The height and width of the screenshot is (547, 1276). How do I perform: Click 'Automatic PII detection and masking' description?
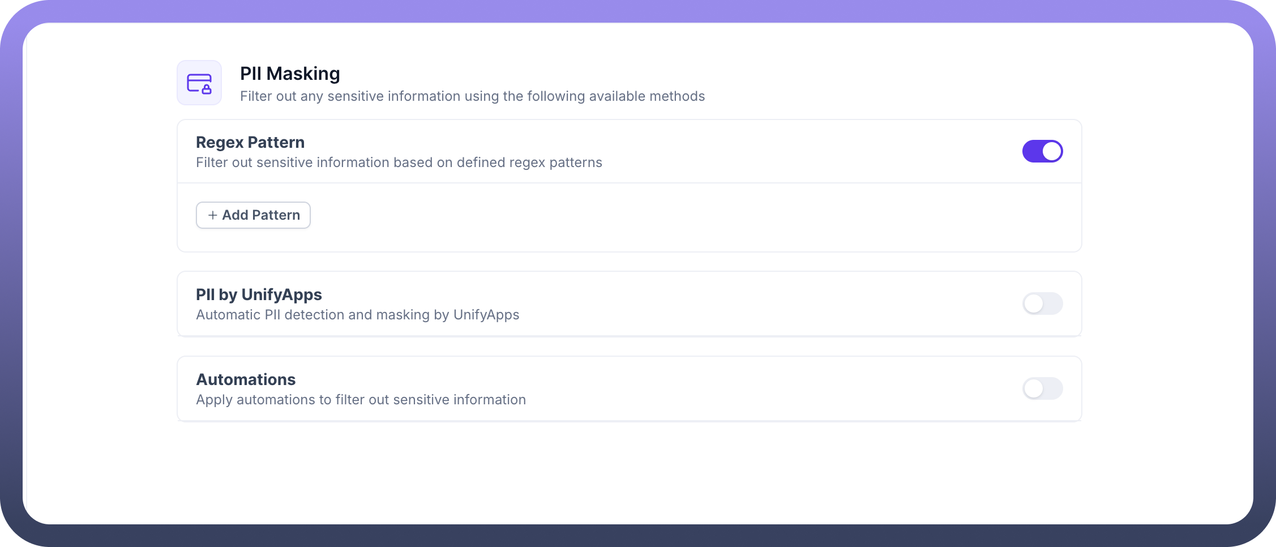tap(357, 315)
